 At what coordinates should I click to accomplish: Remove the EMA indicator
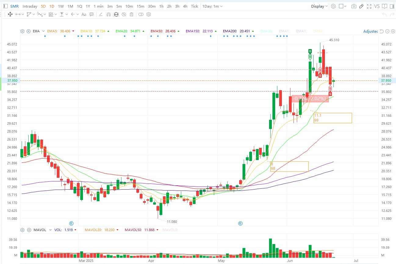(28, 31)
